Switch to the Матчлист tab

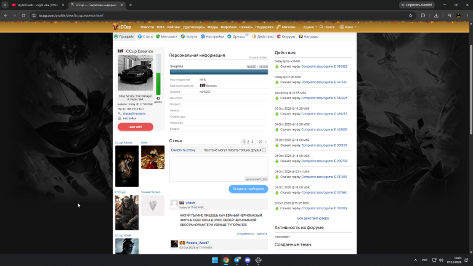166,36
